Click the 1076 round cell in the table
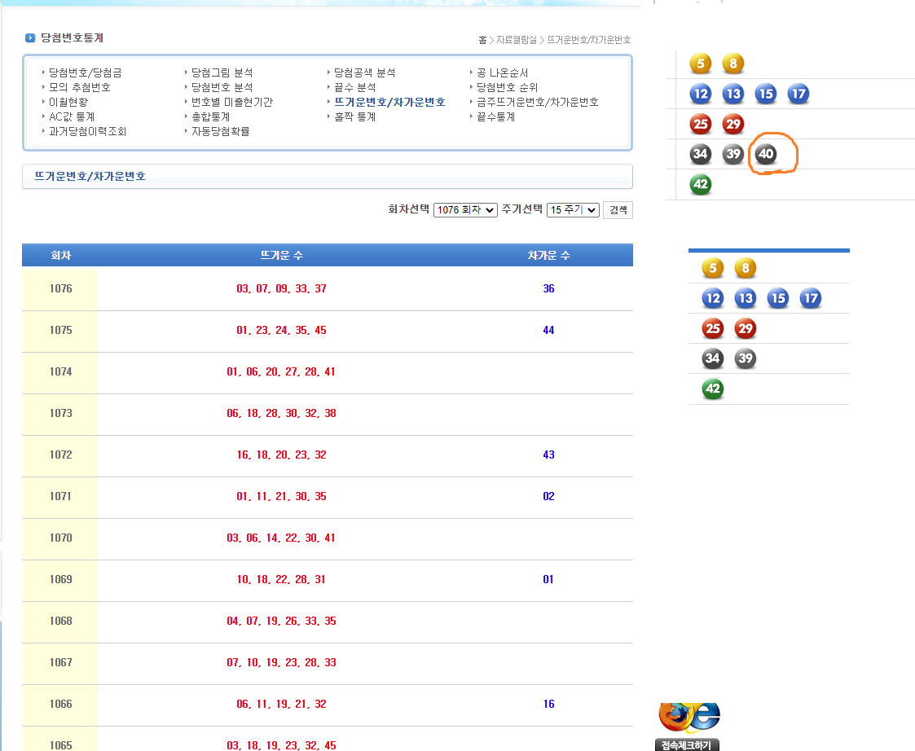915x751 pixels. 60,289
